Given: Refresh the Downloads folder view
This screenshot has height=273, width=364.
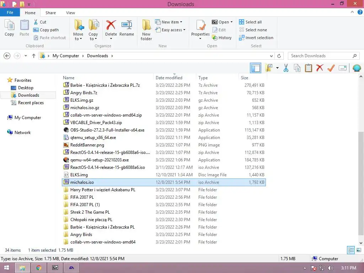Looking at the screenshot, I should (279, 56).
